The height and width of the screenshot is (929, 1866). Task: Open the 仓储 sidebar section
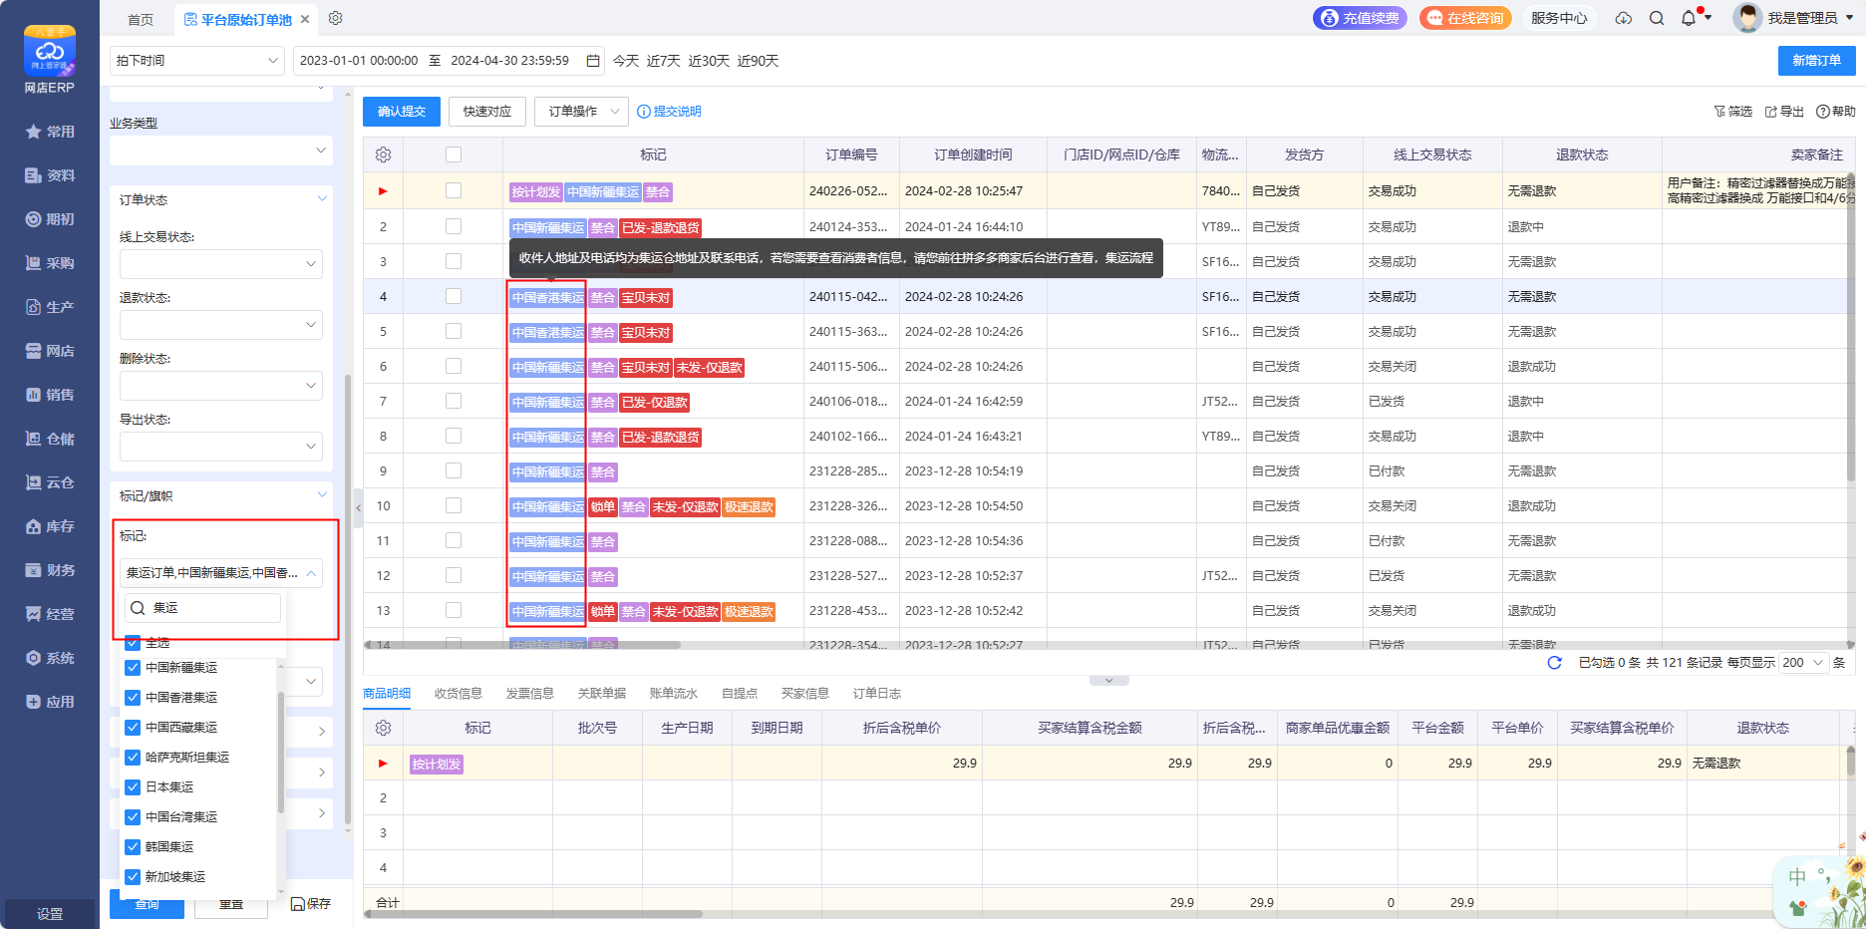tap(50, 439)
